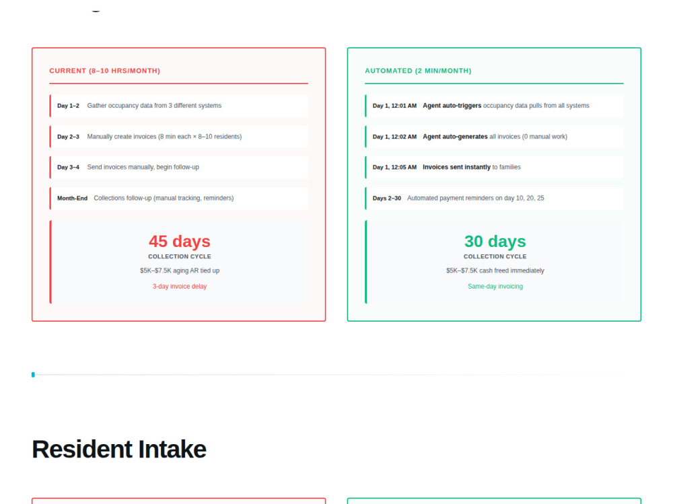This screenshot has width=673, height=504.
Task: Click the 'CURRENT (8–10 HRS/MONTH)' heading
Action: click(104, 71)
